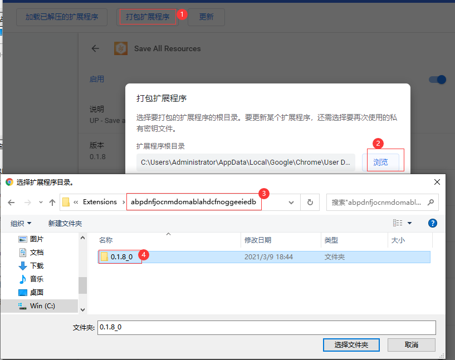
Task: Click the 浏览 button
Action: point(381,162)
